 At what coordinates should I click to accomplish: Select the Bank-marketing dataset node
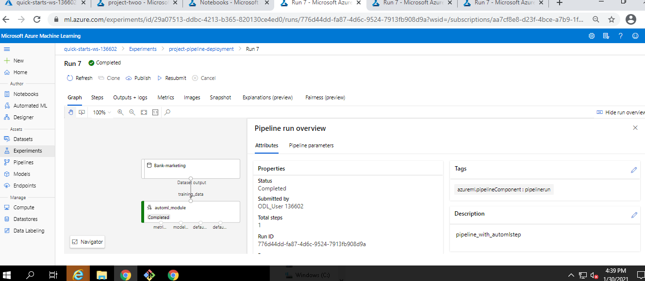(x=191, y=169)
